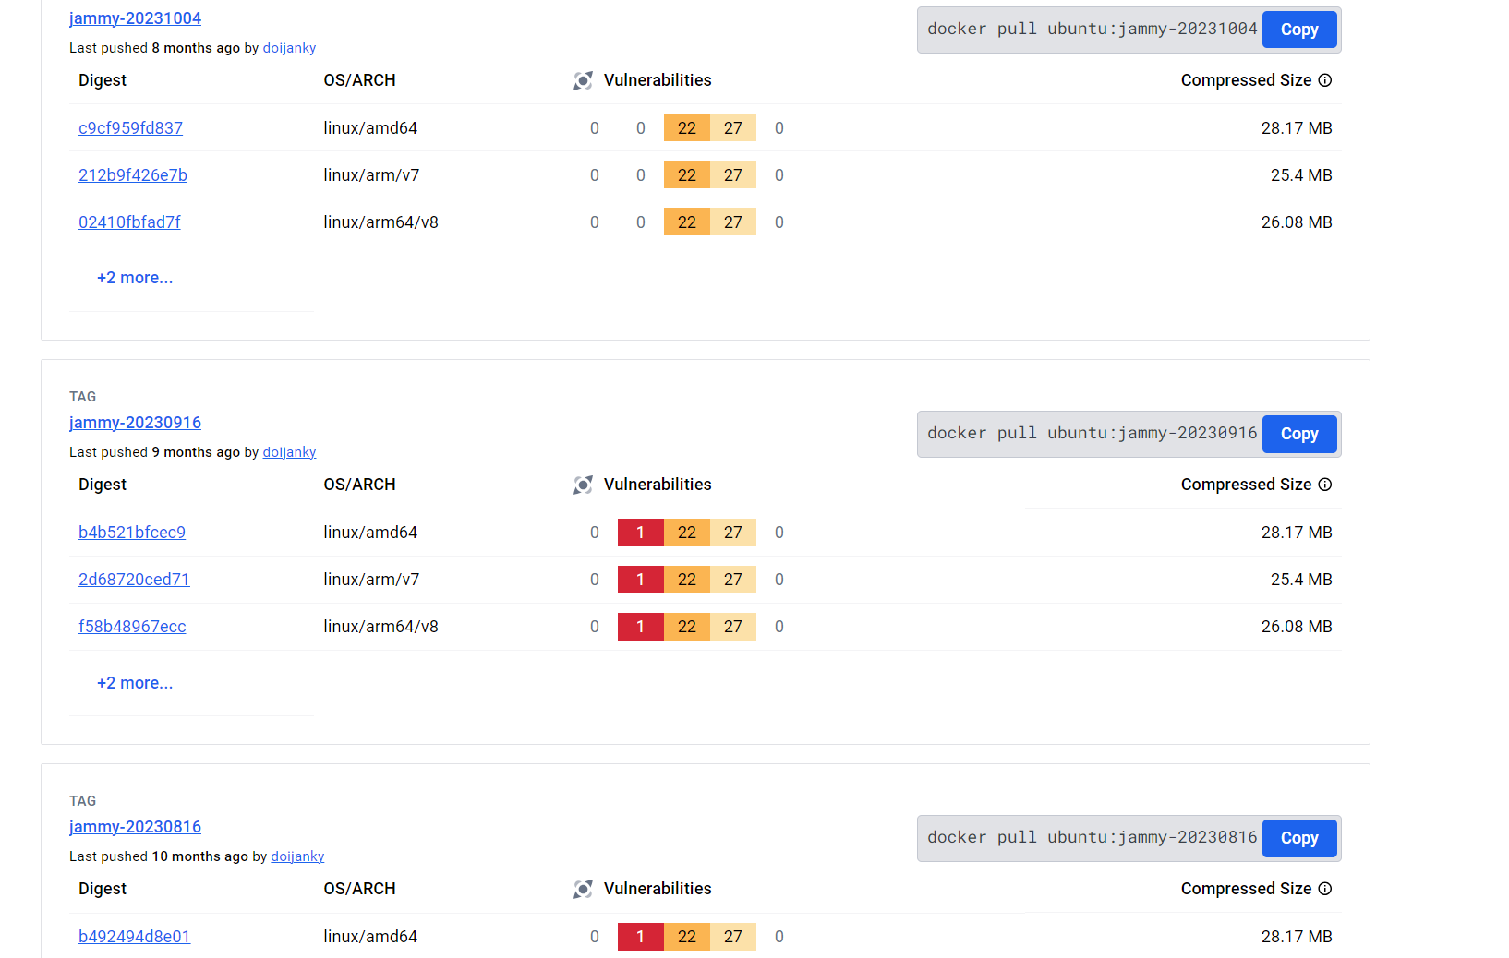Screen dimensions: 1509x958
Task: Click red critical badge in b4b521bfcec9 row
Action: pos(641,533)
